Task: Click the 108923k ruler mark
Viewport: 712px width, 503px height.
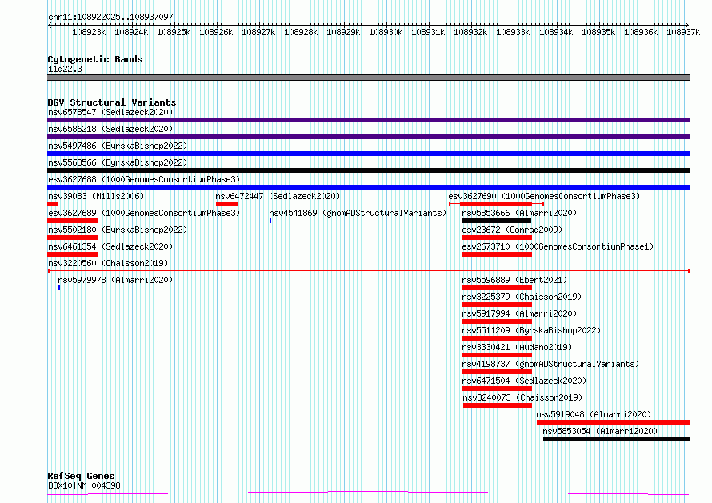Action: click(89, 32)
